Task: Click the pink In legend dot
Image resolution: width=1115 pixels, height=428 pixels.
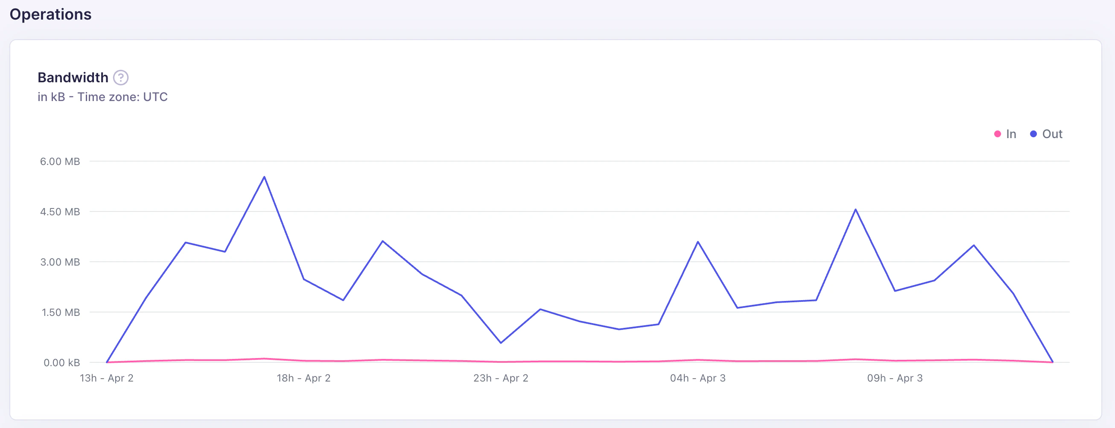Action: [997, 134]
